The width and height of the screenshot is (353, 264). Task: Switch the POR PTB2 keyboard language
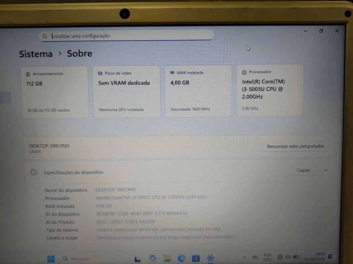267,257
